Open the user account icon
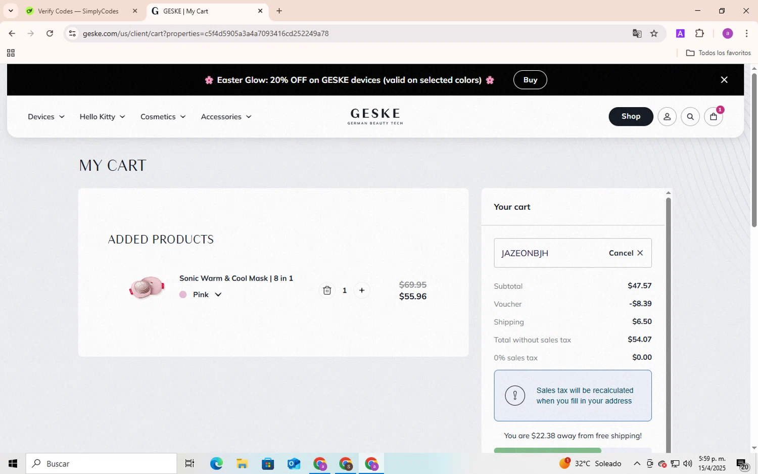The height and width of the screenshot is (474, 758). [667, 117]
